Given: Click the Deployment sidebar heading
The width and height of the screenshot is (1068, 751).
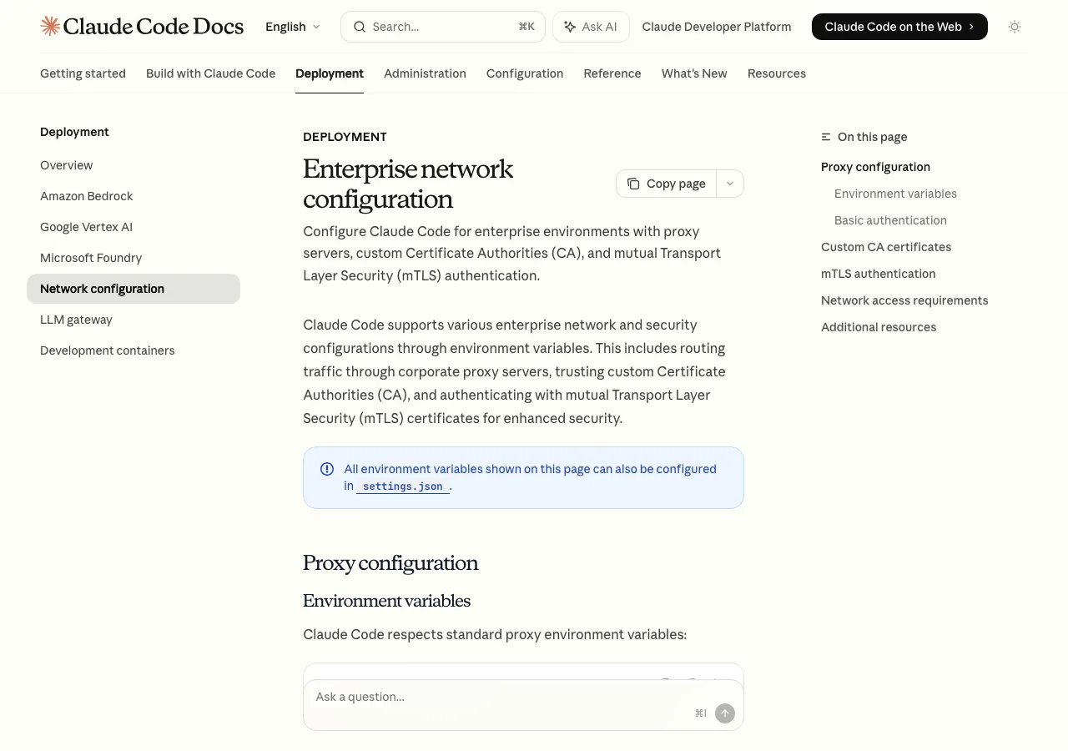Looking at the screenshot, I should pyautogui.click(x=74, y=132).
